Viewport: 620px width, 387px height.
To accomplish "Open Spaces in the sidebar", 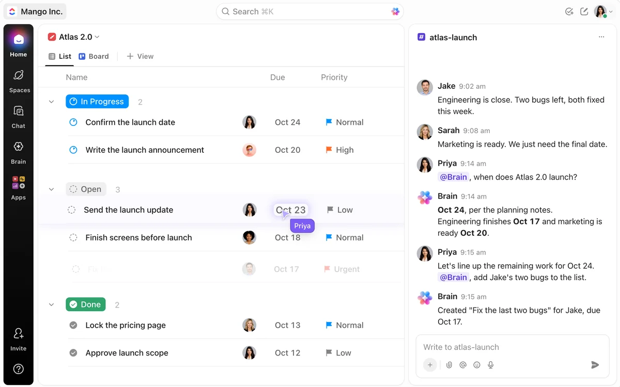I will pyautogui.click(x=19, y=81).
